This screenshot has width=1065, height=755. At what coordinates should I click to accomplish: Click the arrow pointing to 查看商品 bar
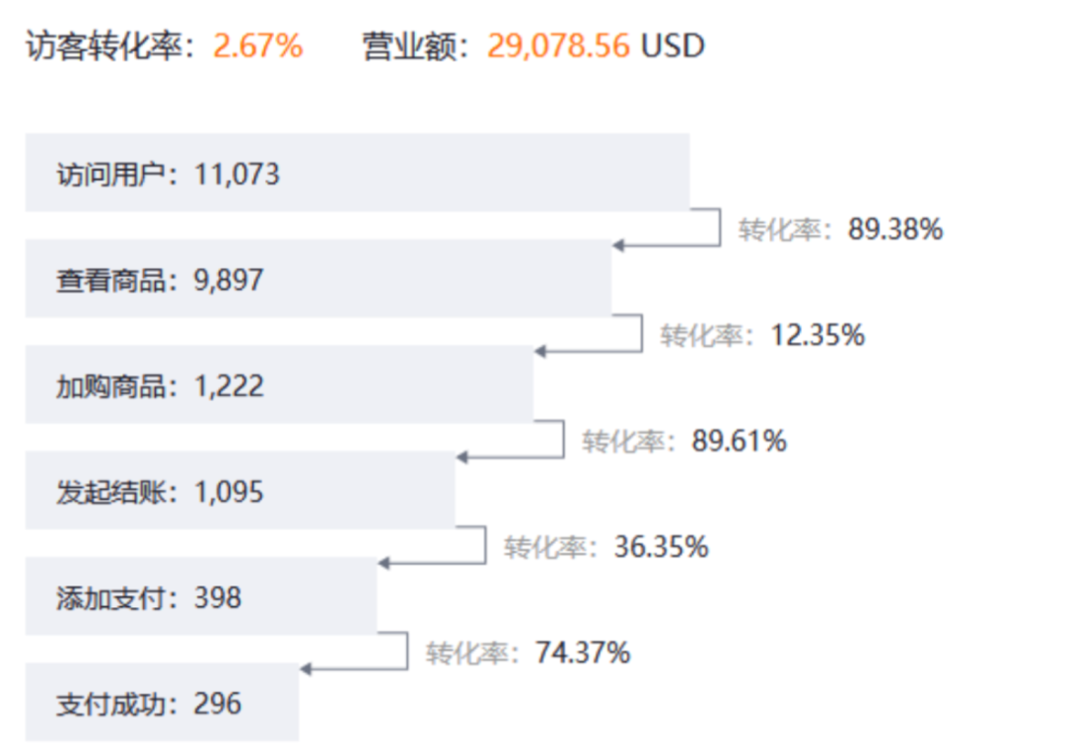click(618, 244)
